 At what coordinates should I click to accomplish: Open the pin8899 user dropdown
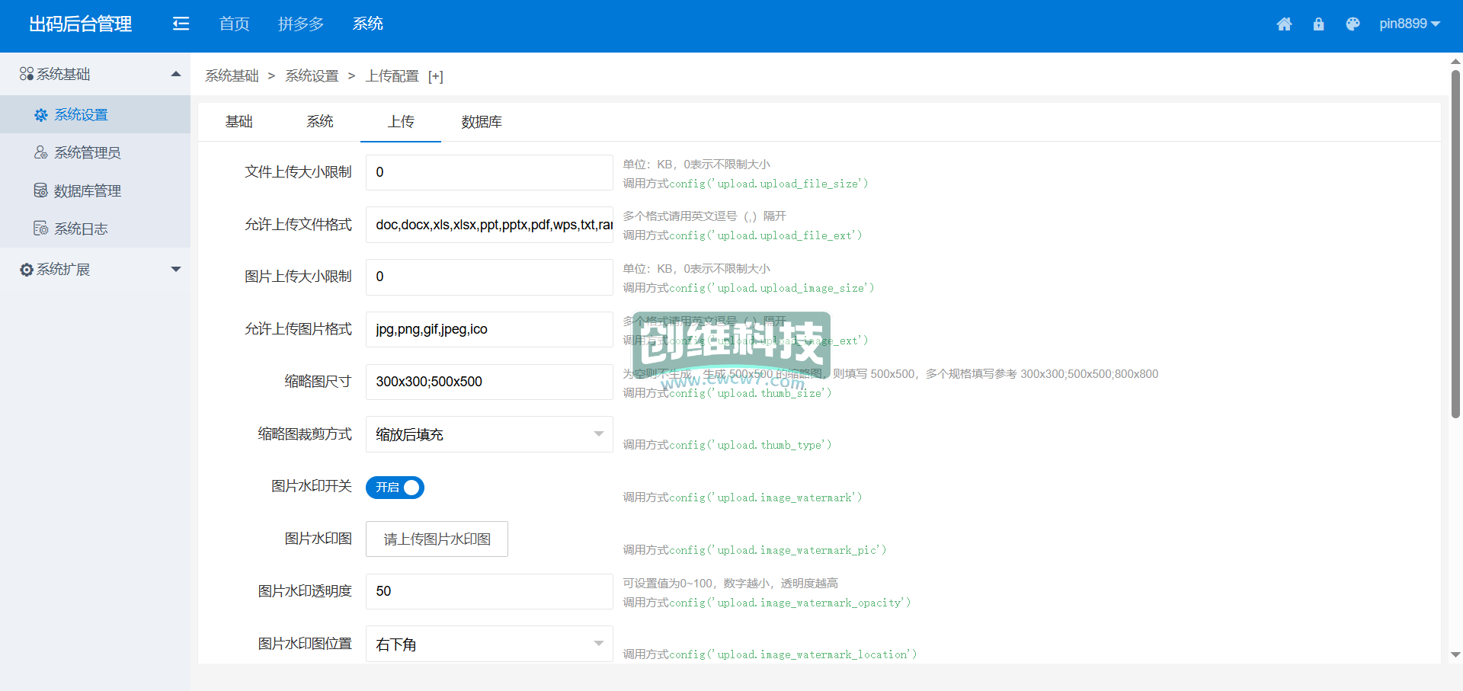coord(1409,24)
